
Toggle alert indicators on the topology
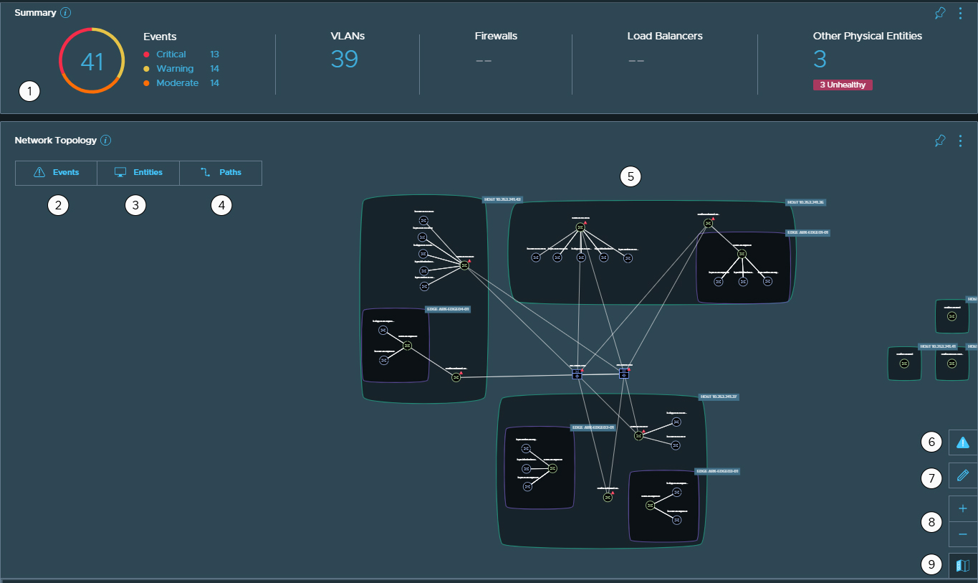click(x=963, y=442)
